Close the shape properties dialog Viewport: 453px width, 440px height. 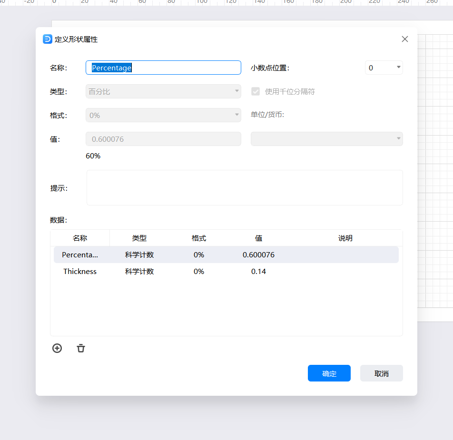405,39
